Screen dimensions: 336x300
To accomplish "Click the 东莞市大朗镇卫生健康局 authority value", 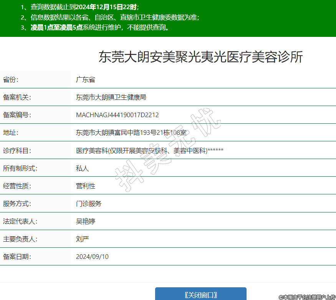I will coord(111,98).
